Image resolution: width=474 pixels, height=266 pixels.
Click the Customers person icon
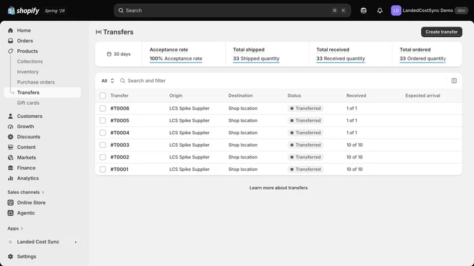pos(11,116)
